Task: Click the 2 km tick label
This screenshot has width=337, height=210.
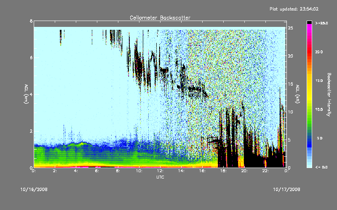Action: pos(31,131)
